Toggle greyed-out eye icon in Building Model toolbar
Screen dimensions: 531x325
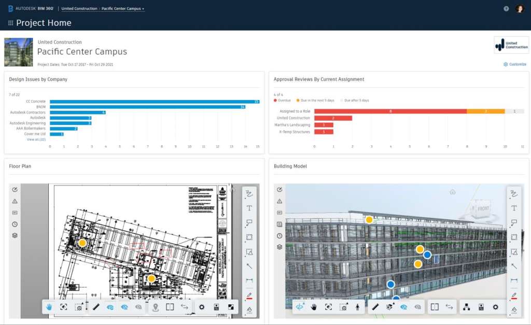418,307
